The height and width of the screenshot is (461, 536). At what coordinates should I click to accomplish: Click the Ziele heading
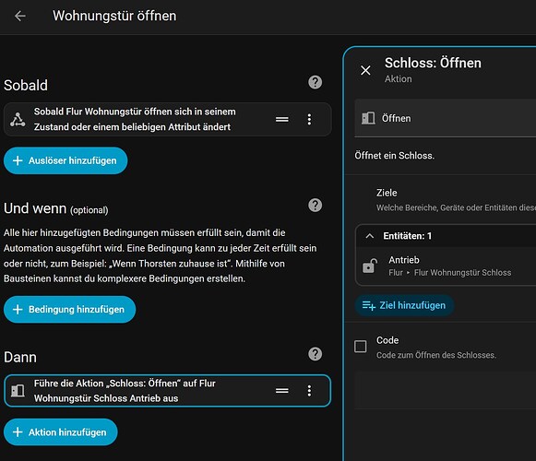point(387,193)
